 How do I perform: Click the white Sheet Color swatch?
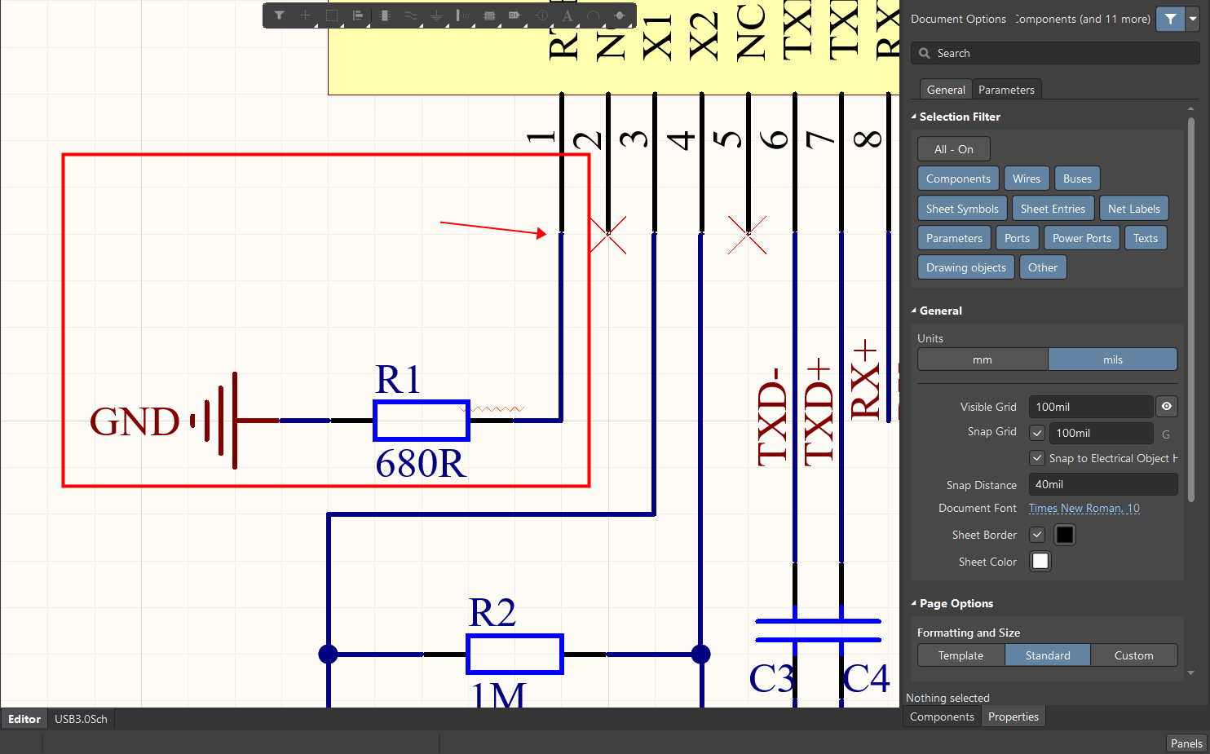tap(1040, 562)
